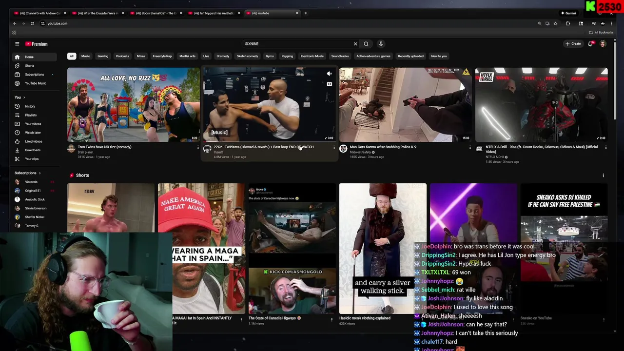
Task: Select the Electronic Music filter chip
Action: click(x=312, y=56)
